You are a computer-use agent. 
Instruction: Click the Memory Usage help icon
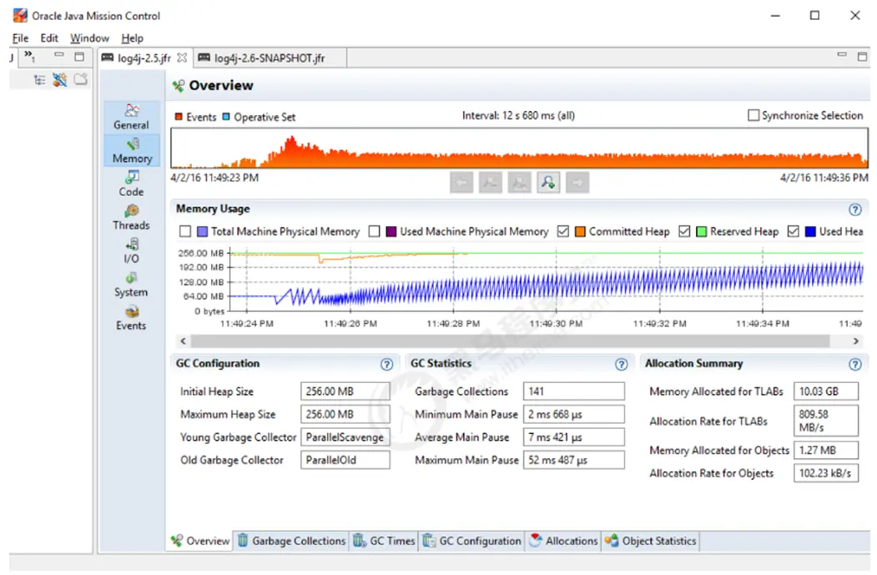point(854,210)
